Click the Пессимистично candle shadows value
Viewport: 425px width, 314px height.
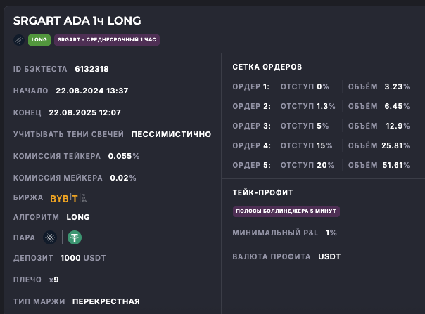coord(171,134)
